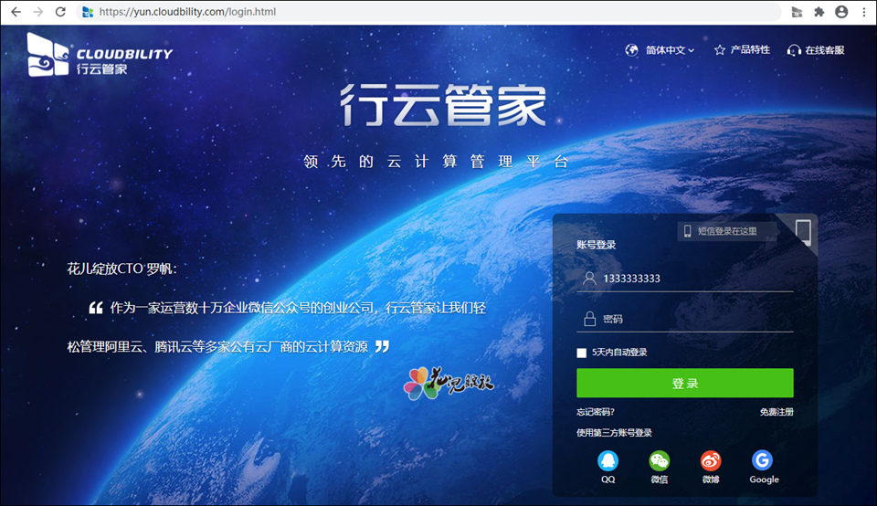The width and height of the screenshot is (877, 506).
Task: Expand the 简体中文 language dropdown
Action: coord(670,50)
